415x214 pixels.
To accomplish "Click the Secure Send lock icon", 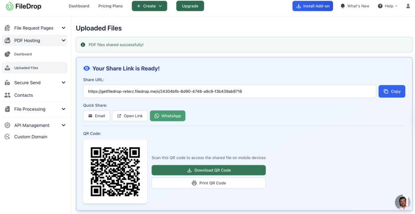I will tap(7, 83).
